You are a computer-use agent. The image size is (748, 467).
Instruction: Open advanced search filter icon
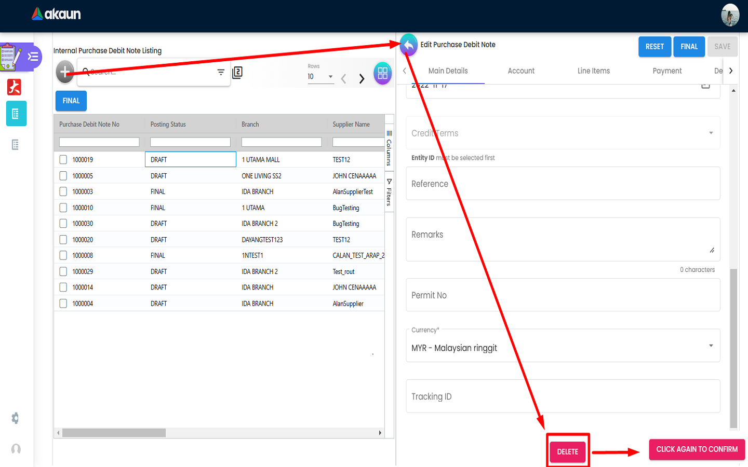(x=221, y=72)
